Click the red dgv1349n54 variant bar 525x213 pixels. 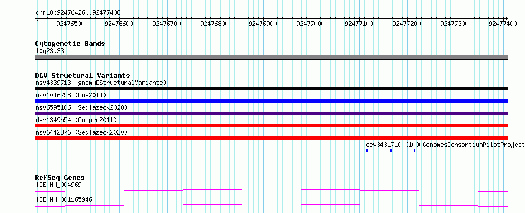[272, 126]
